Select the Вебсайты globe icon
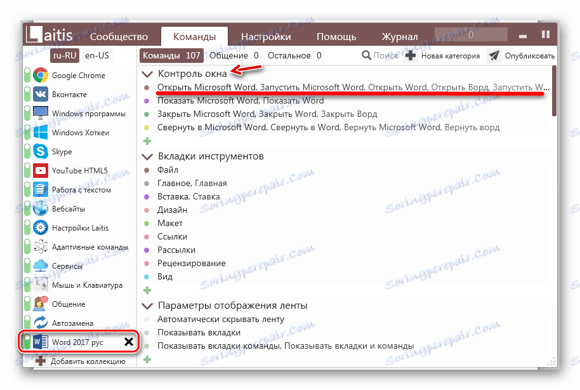580x390 pixels. pyautogui.click(x=41, y=208)
